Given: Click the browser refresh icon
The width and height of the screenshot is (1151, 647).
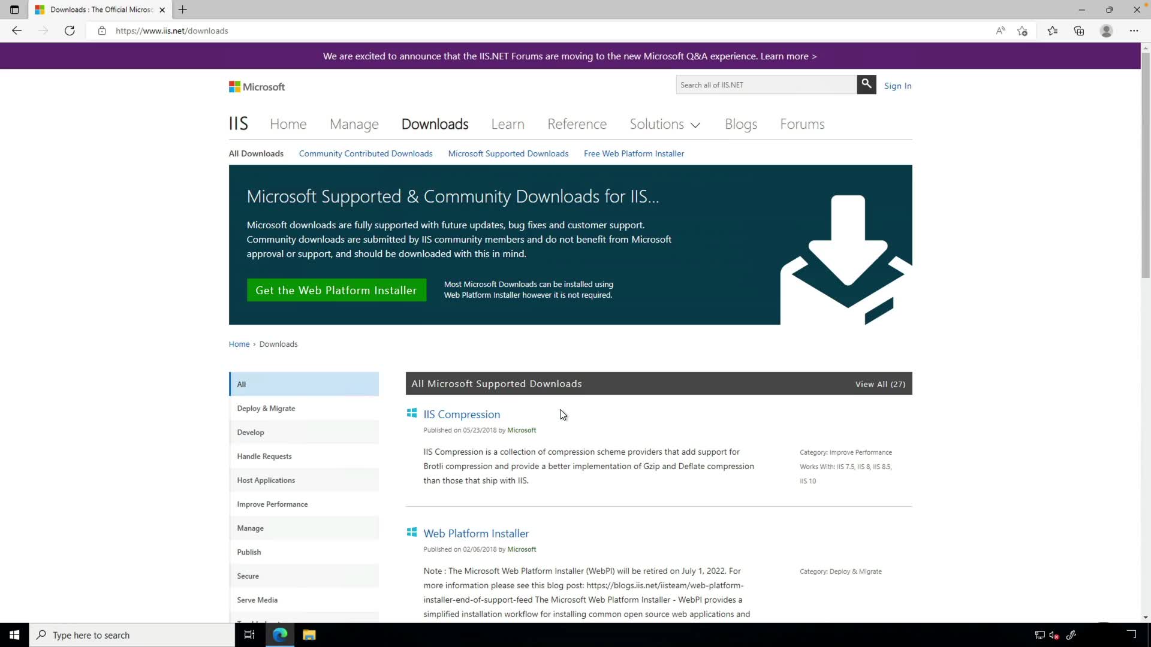Looking at the screenshot, I should pyautogui.click(x=70, y=31).
